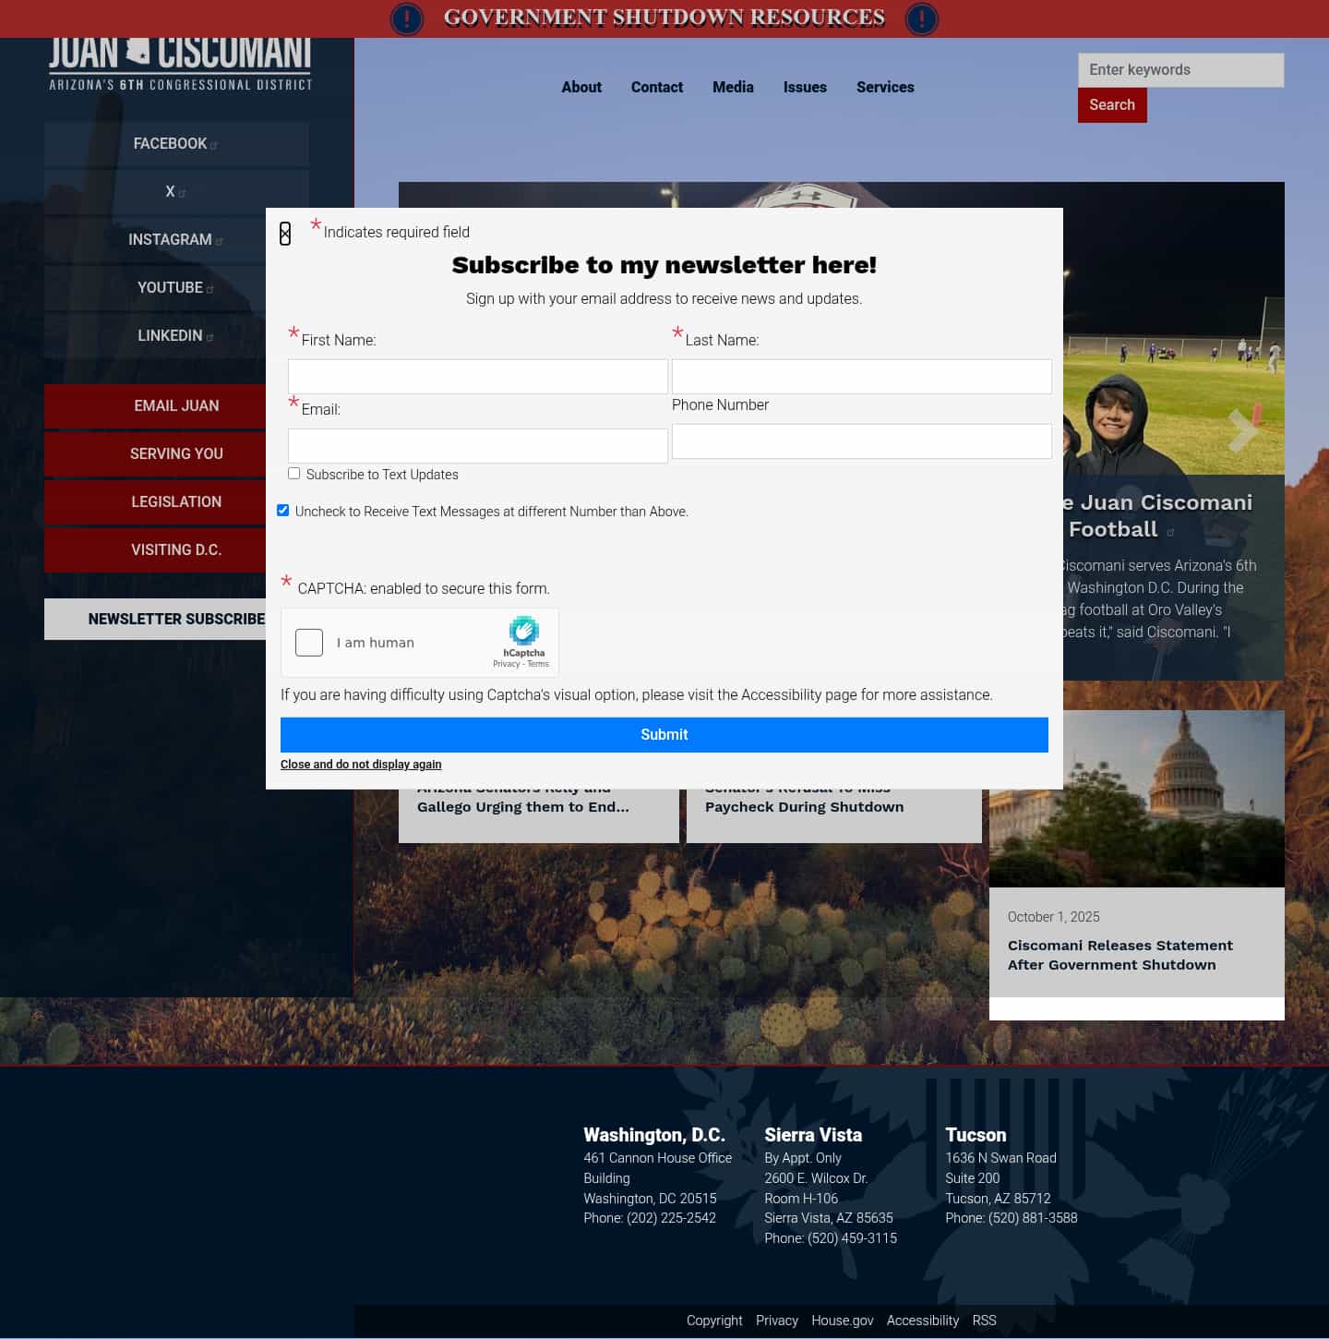Click the left alert icon in shutdown banner
This screenshot has height=1339, width=1329.
point(407,18)
